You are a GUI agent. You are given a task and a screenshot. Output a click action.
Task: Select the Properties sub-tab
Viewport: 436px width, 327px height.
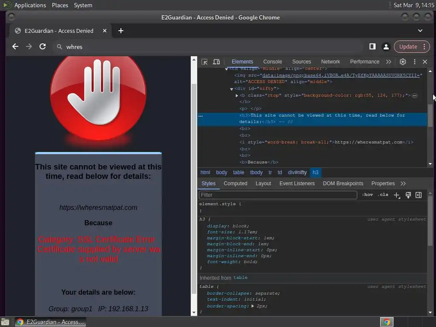[383, 184]
